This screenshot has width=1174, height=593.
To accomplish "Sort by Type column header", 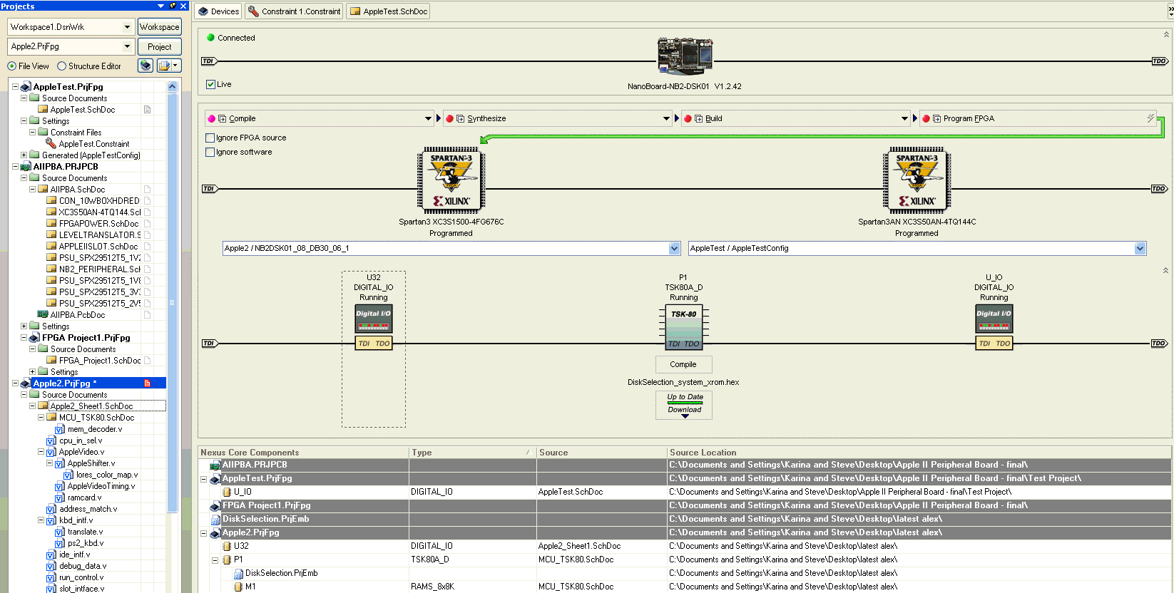I will click(x=472, y=452).
